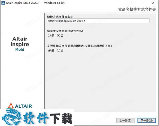Go back with 上一步(P) button
The width and height of the screenshot is (159, 126).
126,120
